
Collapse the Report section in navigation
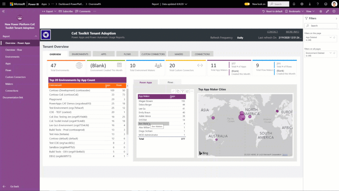coord(36,36)
